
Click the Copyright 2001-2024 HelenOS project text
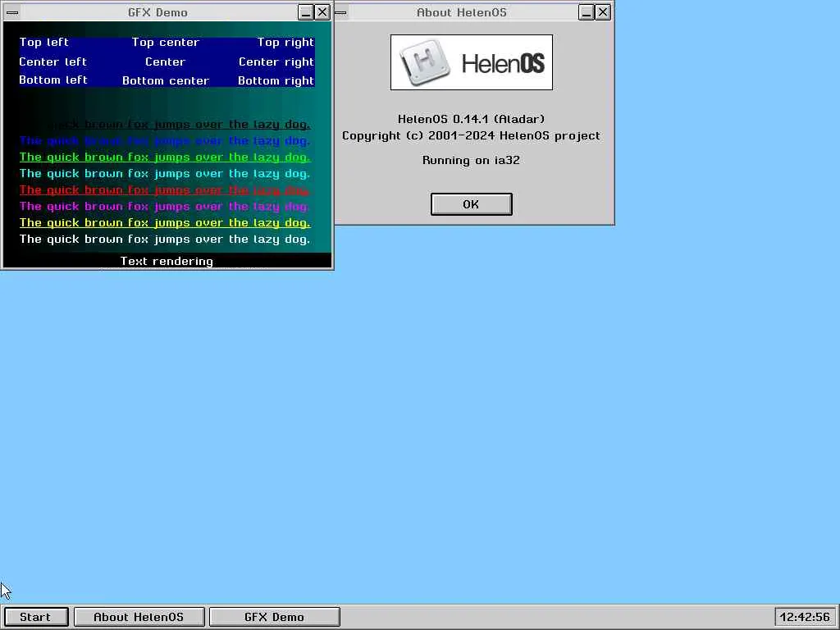tap(472, 135)
